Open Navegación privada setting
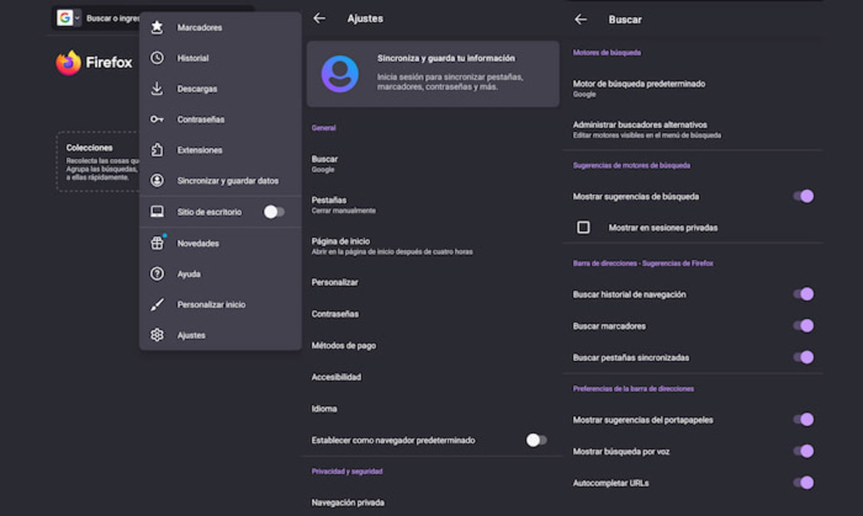The width and height of the screenshot is (863, 516). 433,502
